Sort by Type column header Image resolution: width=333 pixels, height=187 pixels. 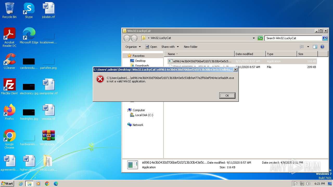point(281,54)
